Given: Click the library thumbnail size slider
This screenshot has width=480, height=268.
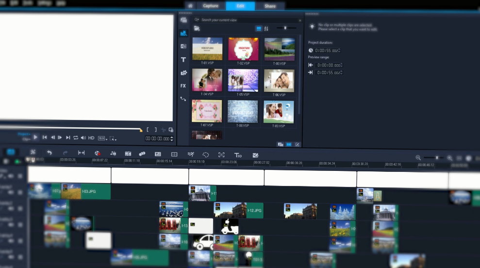Looking at the screenshot, I should tap(285, 28).
